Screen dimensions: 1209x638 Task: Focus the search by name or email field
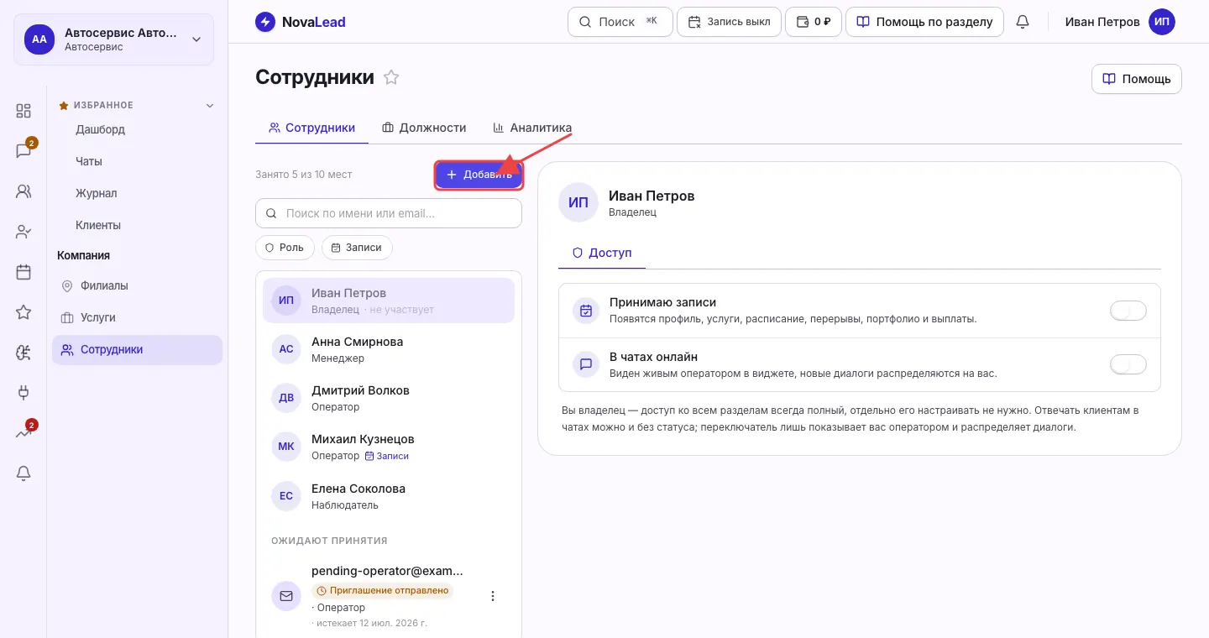coord(389,213)
